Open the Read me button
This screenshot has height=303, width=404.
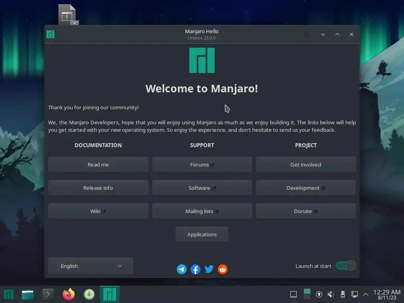coord(98,165)
